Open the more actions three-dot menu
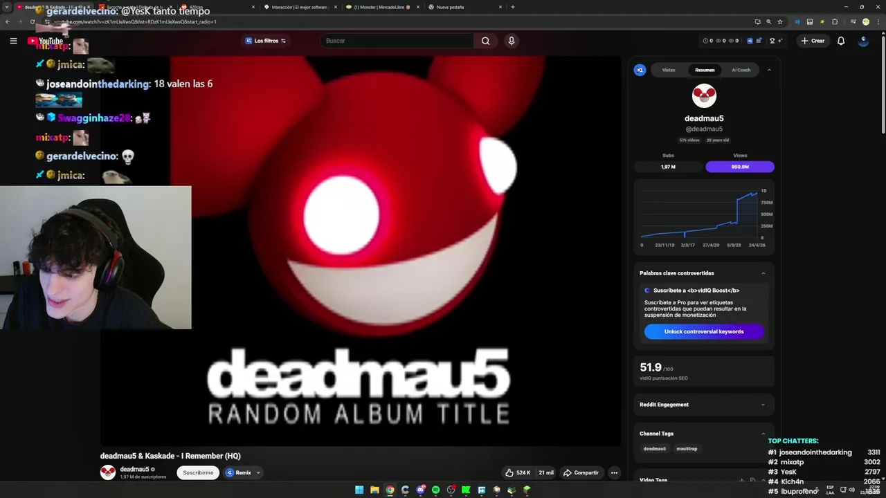 (614, 472)
